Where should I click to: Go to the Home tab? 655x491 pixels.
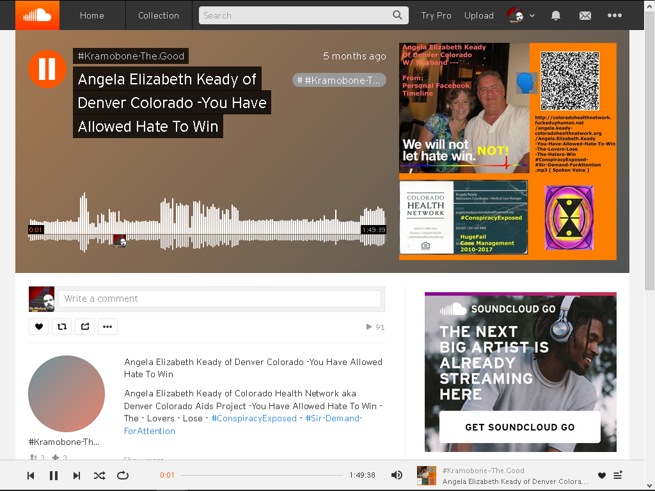click(92, 15)
